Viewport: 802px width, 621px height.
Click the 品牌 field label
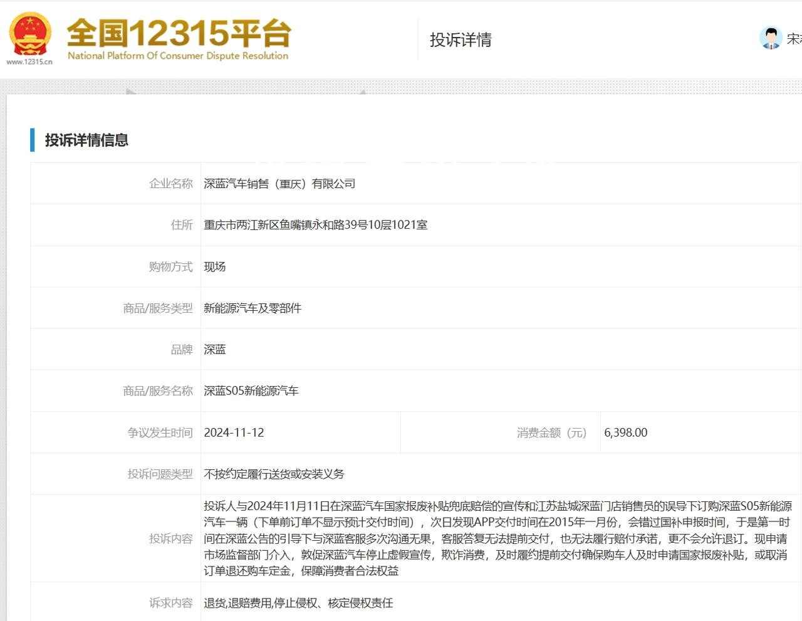coord(182,350)
